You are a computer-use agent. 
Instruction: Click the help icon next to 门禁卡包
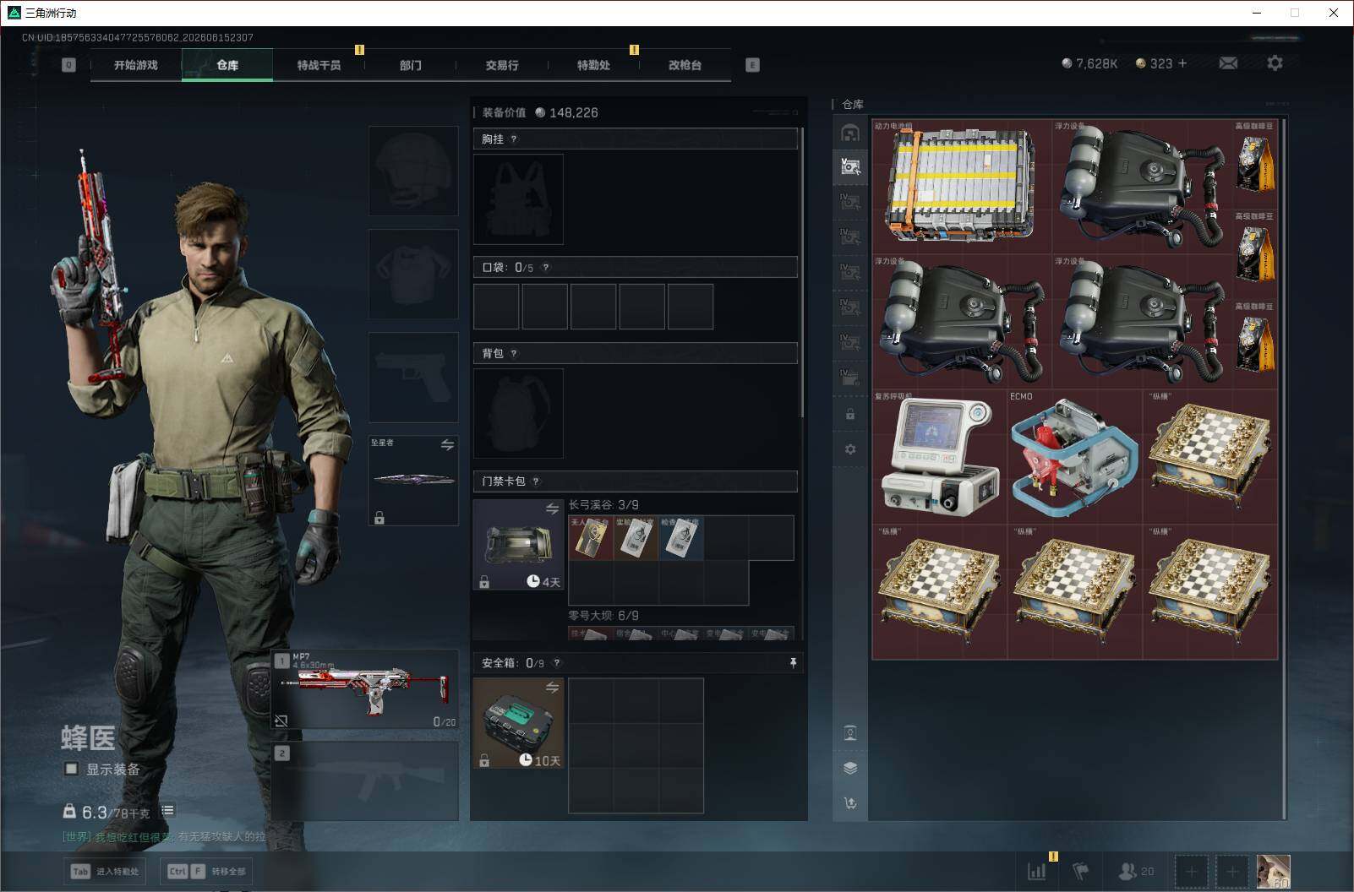pyautogui.click(x=535, y=481)
